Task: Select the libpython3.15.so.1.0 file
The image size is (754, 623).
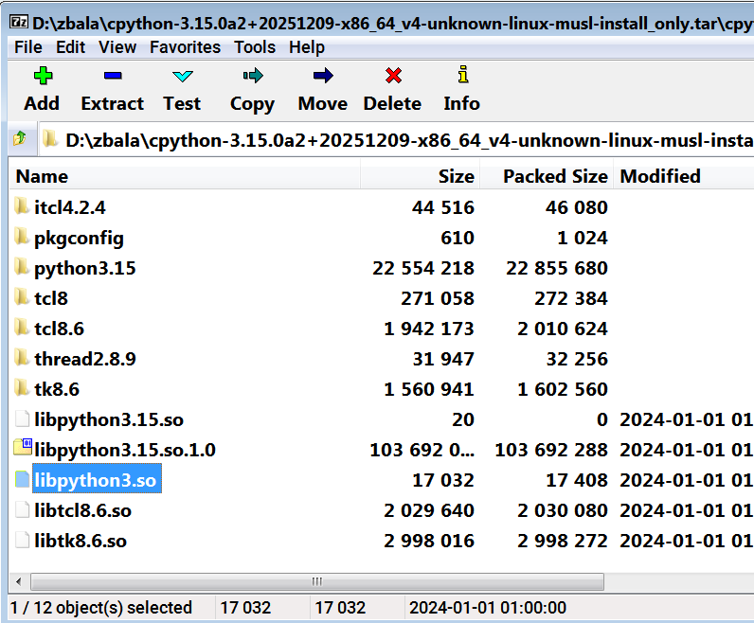Action: 124,450
